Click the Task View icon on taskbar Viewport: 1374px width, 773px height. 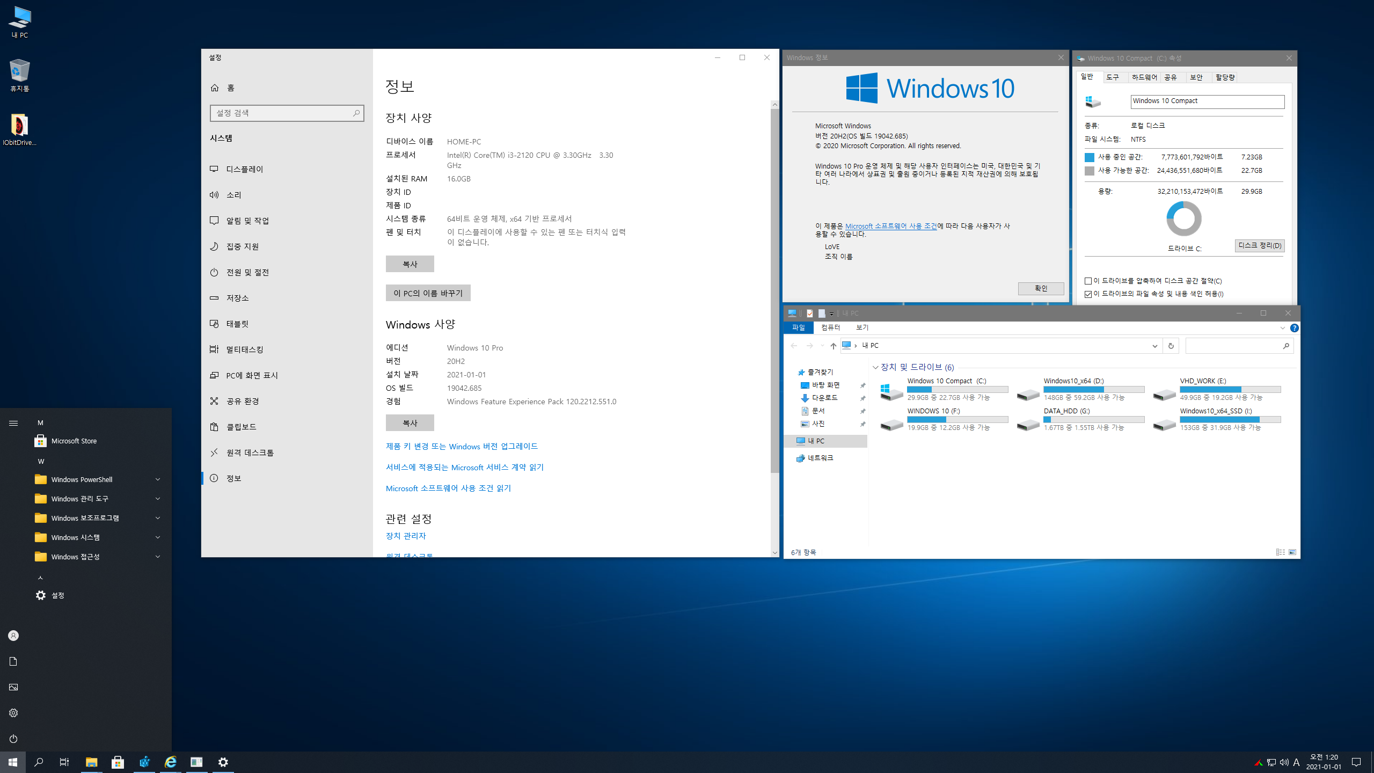[64, 762]
